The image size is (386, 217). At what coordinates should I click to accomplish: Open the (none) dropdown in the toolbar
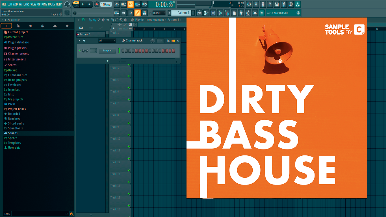(159, 13)
